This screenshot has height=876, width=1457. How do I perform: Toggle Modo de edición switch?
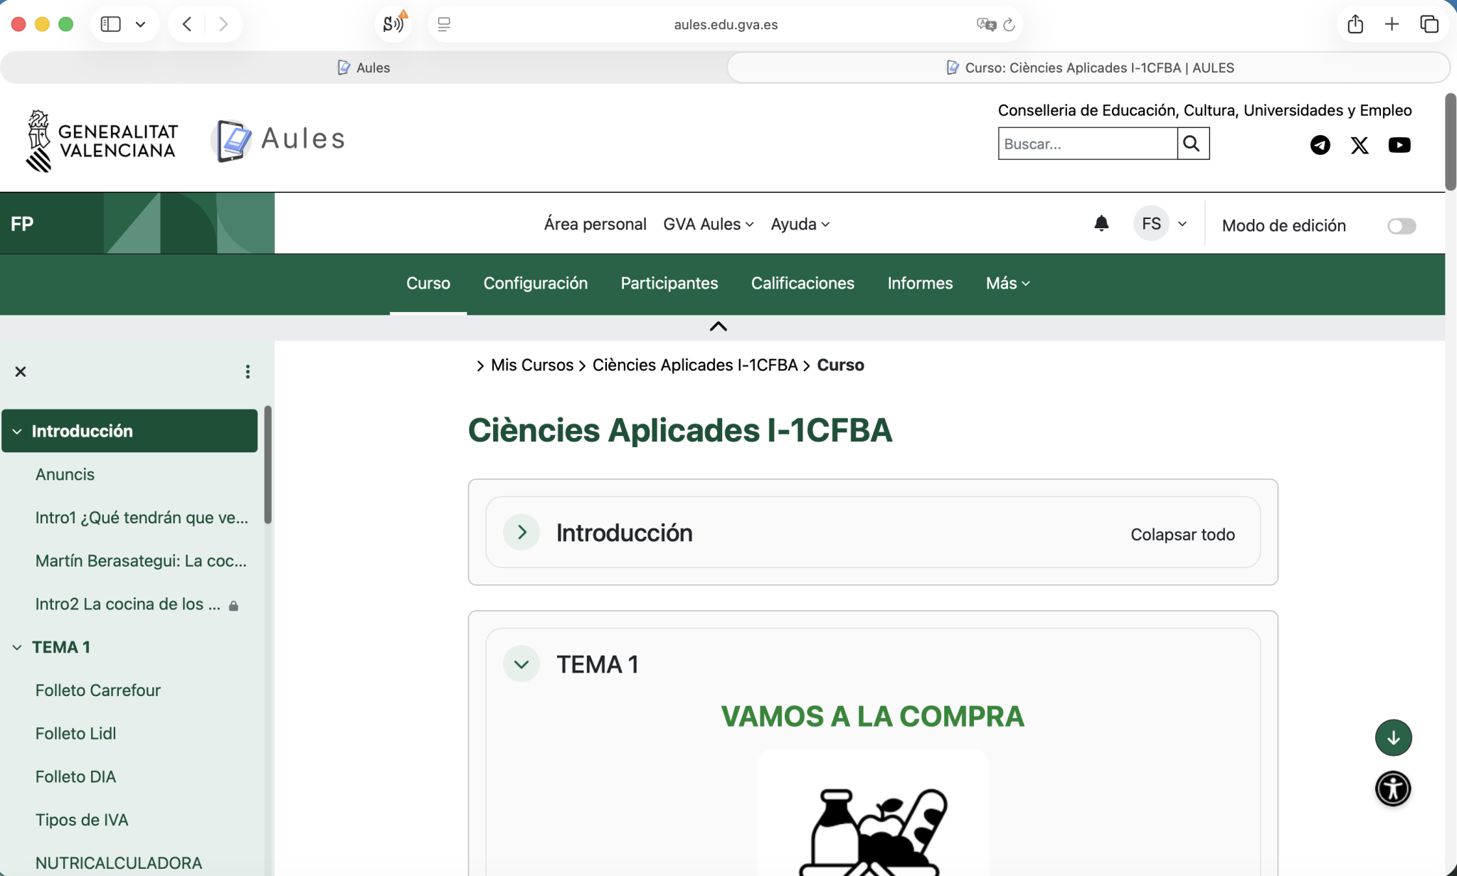1401,226
